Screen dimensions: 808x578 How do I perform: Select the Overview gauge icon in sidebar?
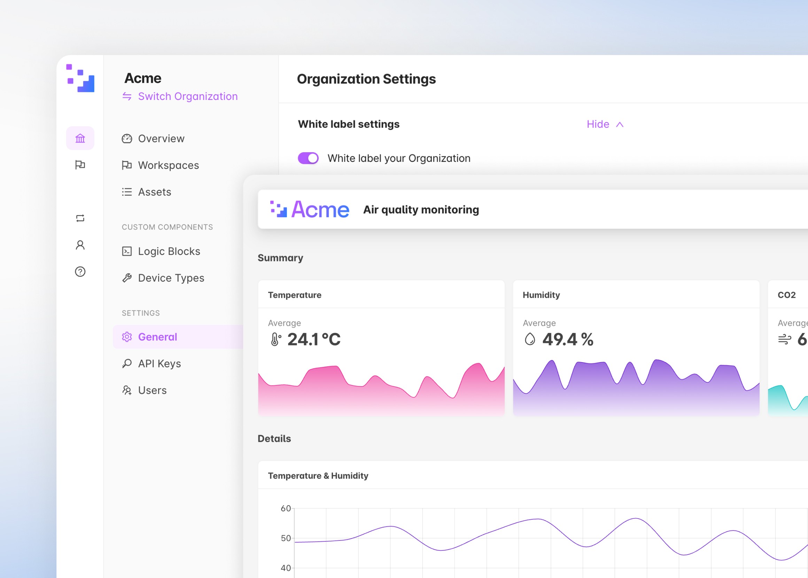pos(127,139)
